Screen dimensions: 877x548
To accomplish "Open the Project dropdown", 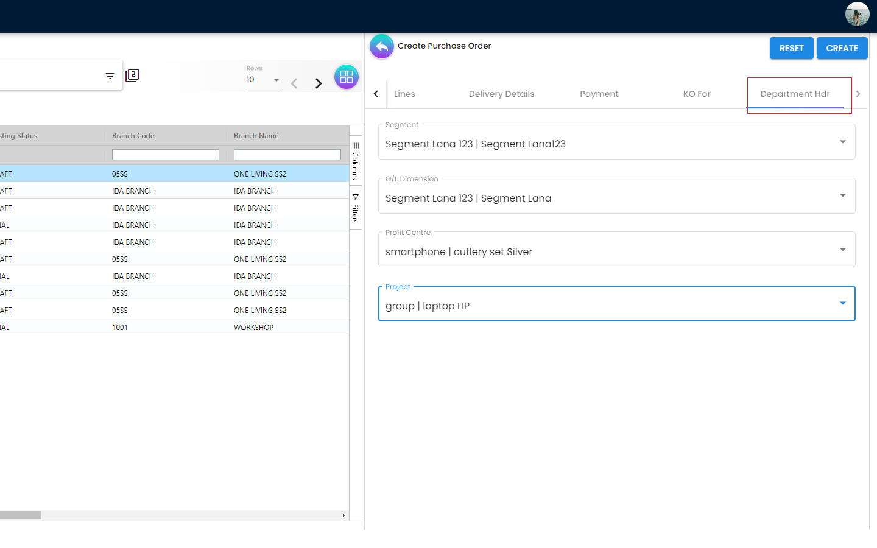I will [842, 303].
